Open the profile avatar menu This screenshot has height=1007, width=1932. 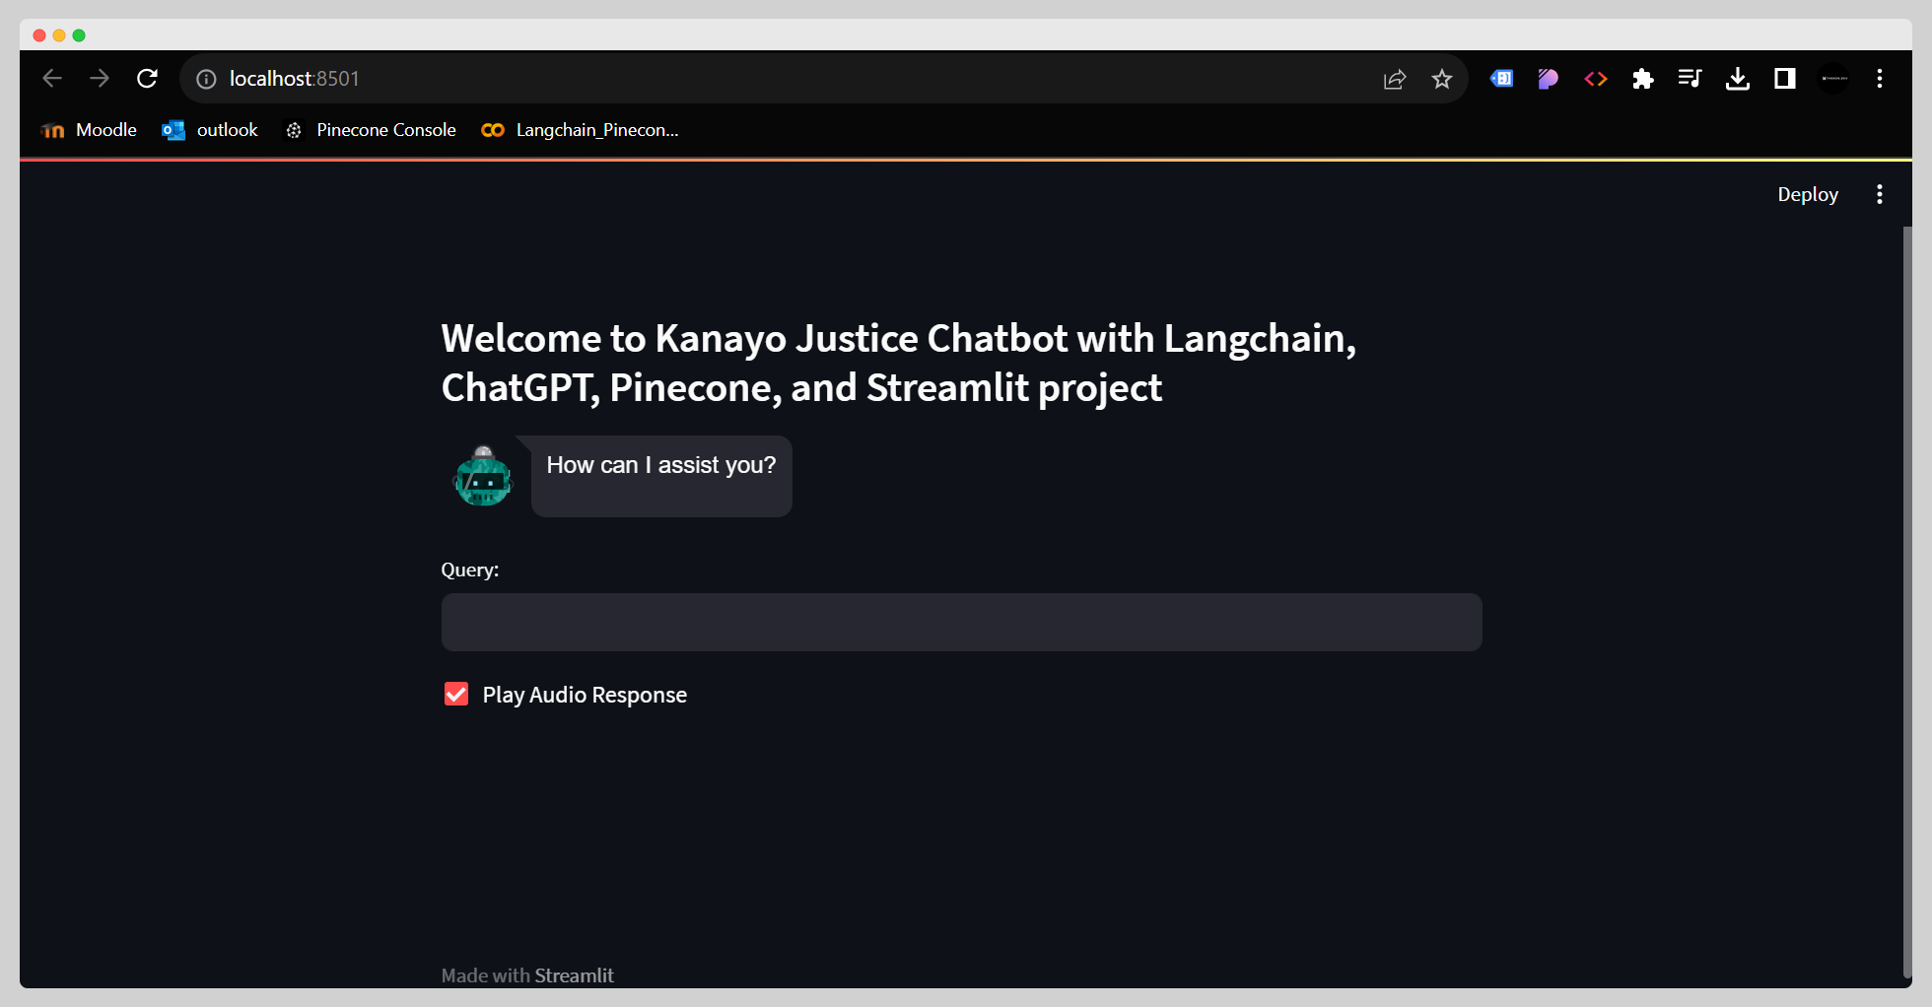[x=1832, y=79]
